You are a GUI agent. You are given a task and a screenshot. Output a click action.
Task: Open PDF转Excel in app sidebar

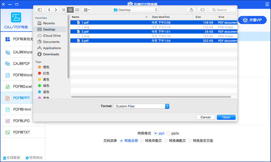(x=17, y=86)
